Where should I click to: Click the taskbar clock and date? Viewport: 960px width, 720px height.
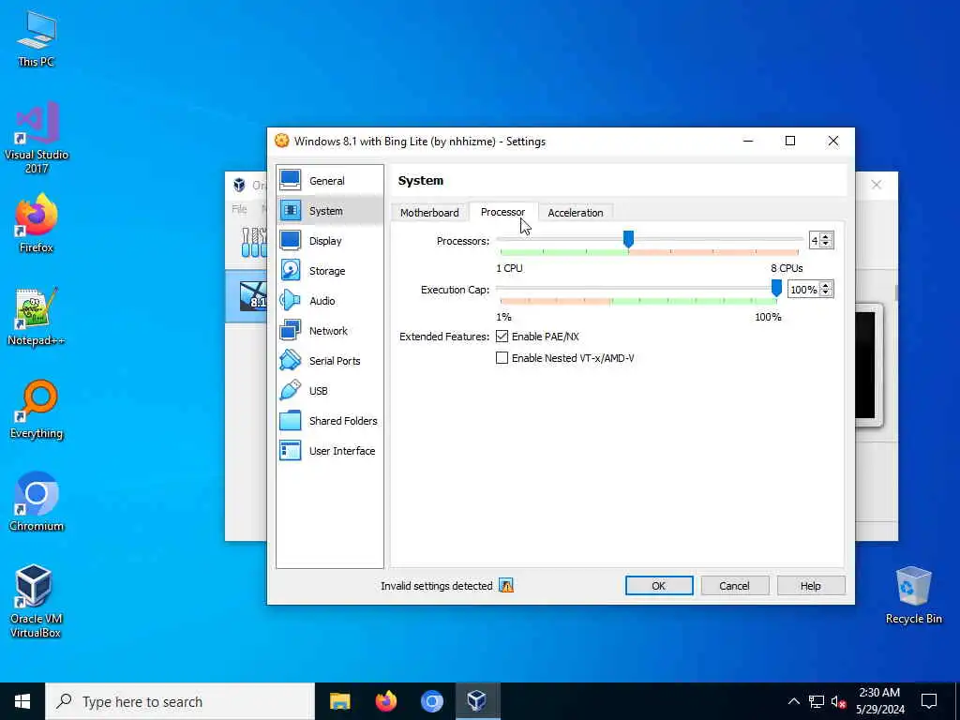point(879,701)
